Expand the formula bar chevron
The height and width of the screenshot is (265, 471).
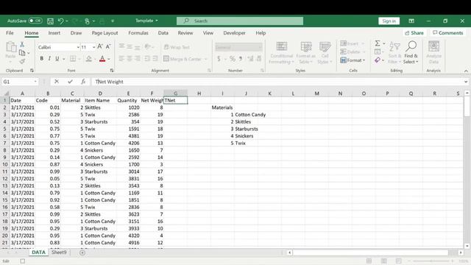point(466,82)
